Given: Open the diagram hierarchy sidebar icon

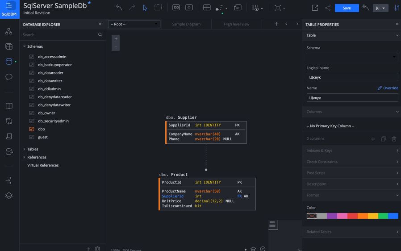Looking at the screenshot, I should point(8,31).
